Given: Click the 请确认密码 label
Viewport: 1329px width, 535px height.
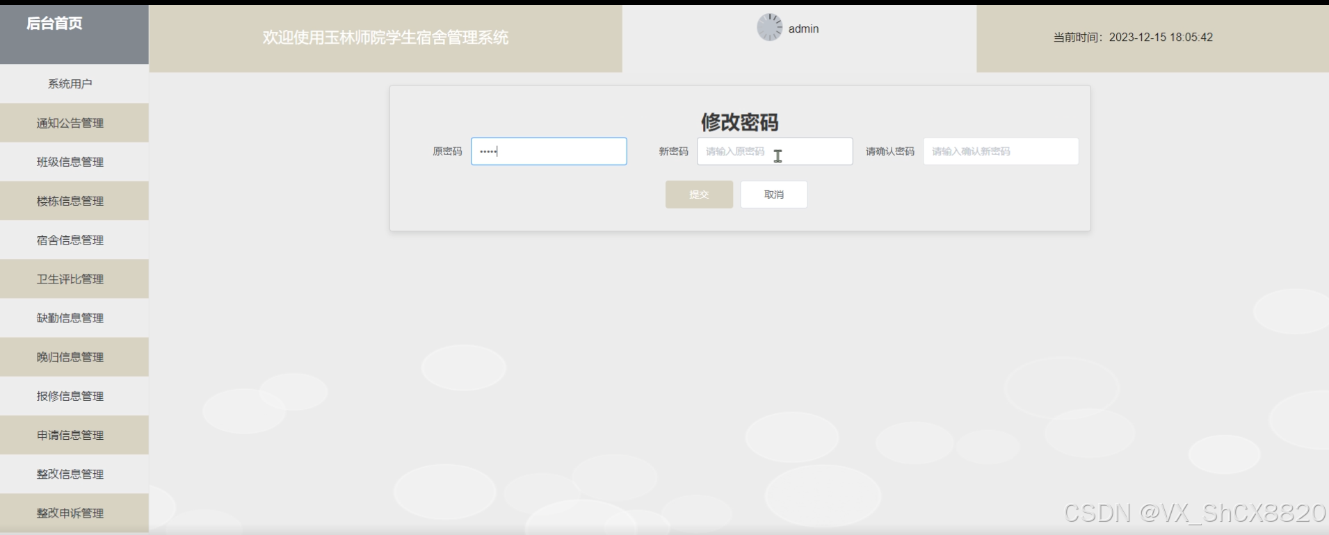Looking at the screenshot, I should pos(889,151).
